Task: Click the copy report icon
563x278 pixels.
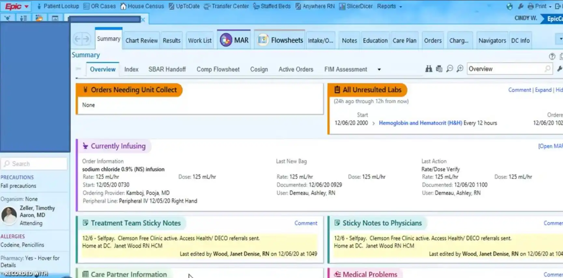Action: pos(439,69)
